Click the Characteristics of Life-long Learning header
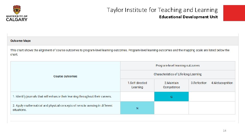Screen dimensions: 245x137 [x=178, y=74]
